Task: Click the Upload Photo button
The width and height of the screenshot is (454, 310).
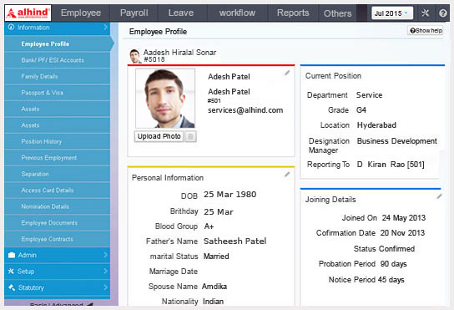Action: coord(159,136)
